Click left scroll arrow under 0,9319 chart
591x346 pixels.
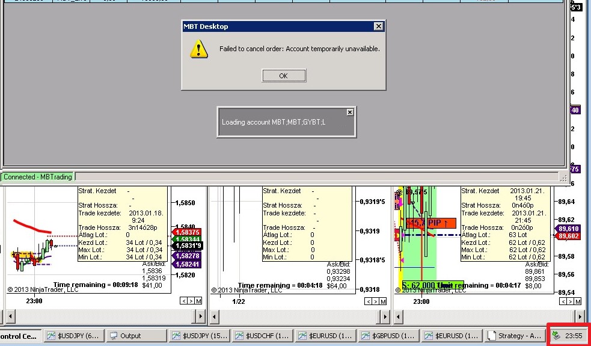click(x=214, y=316)
